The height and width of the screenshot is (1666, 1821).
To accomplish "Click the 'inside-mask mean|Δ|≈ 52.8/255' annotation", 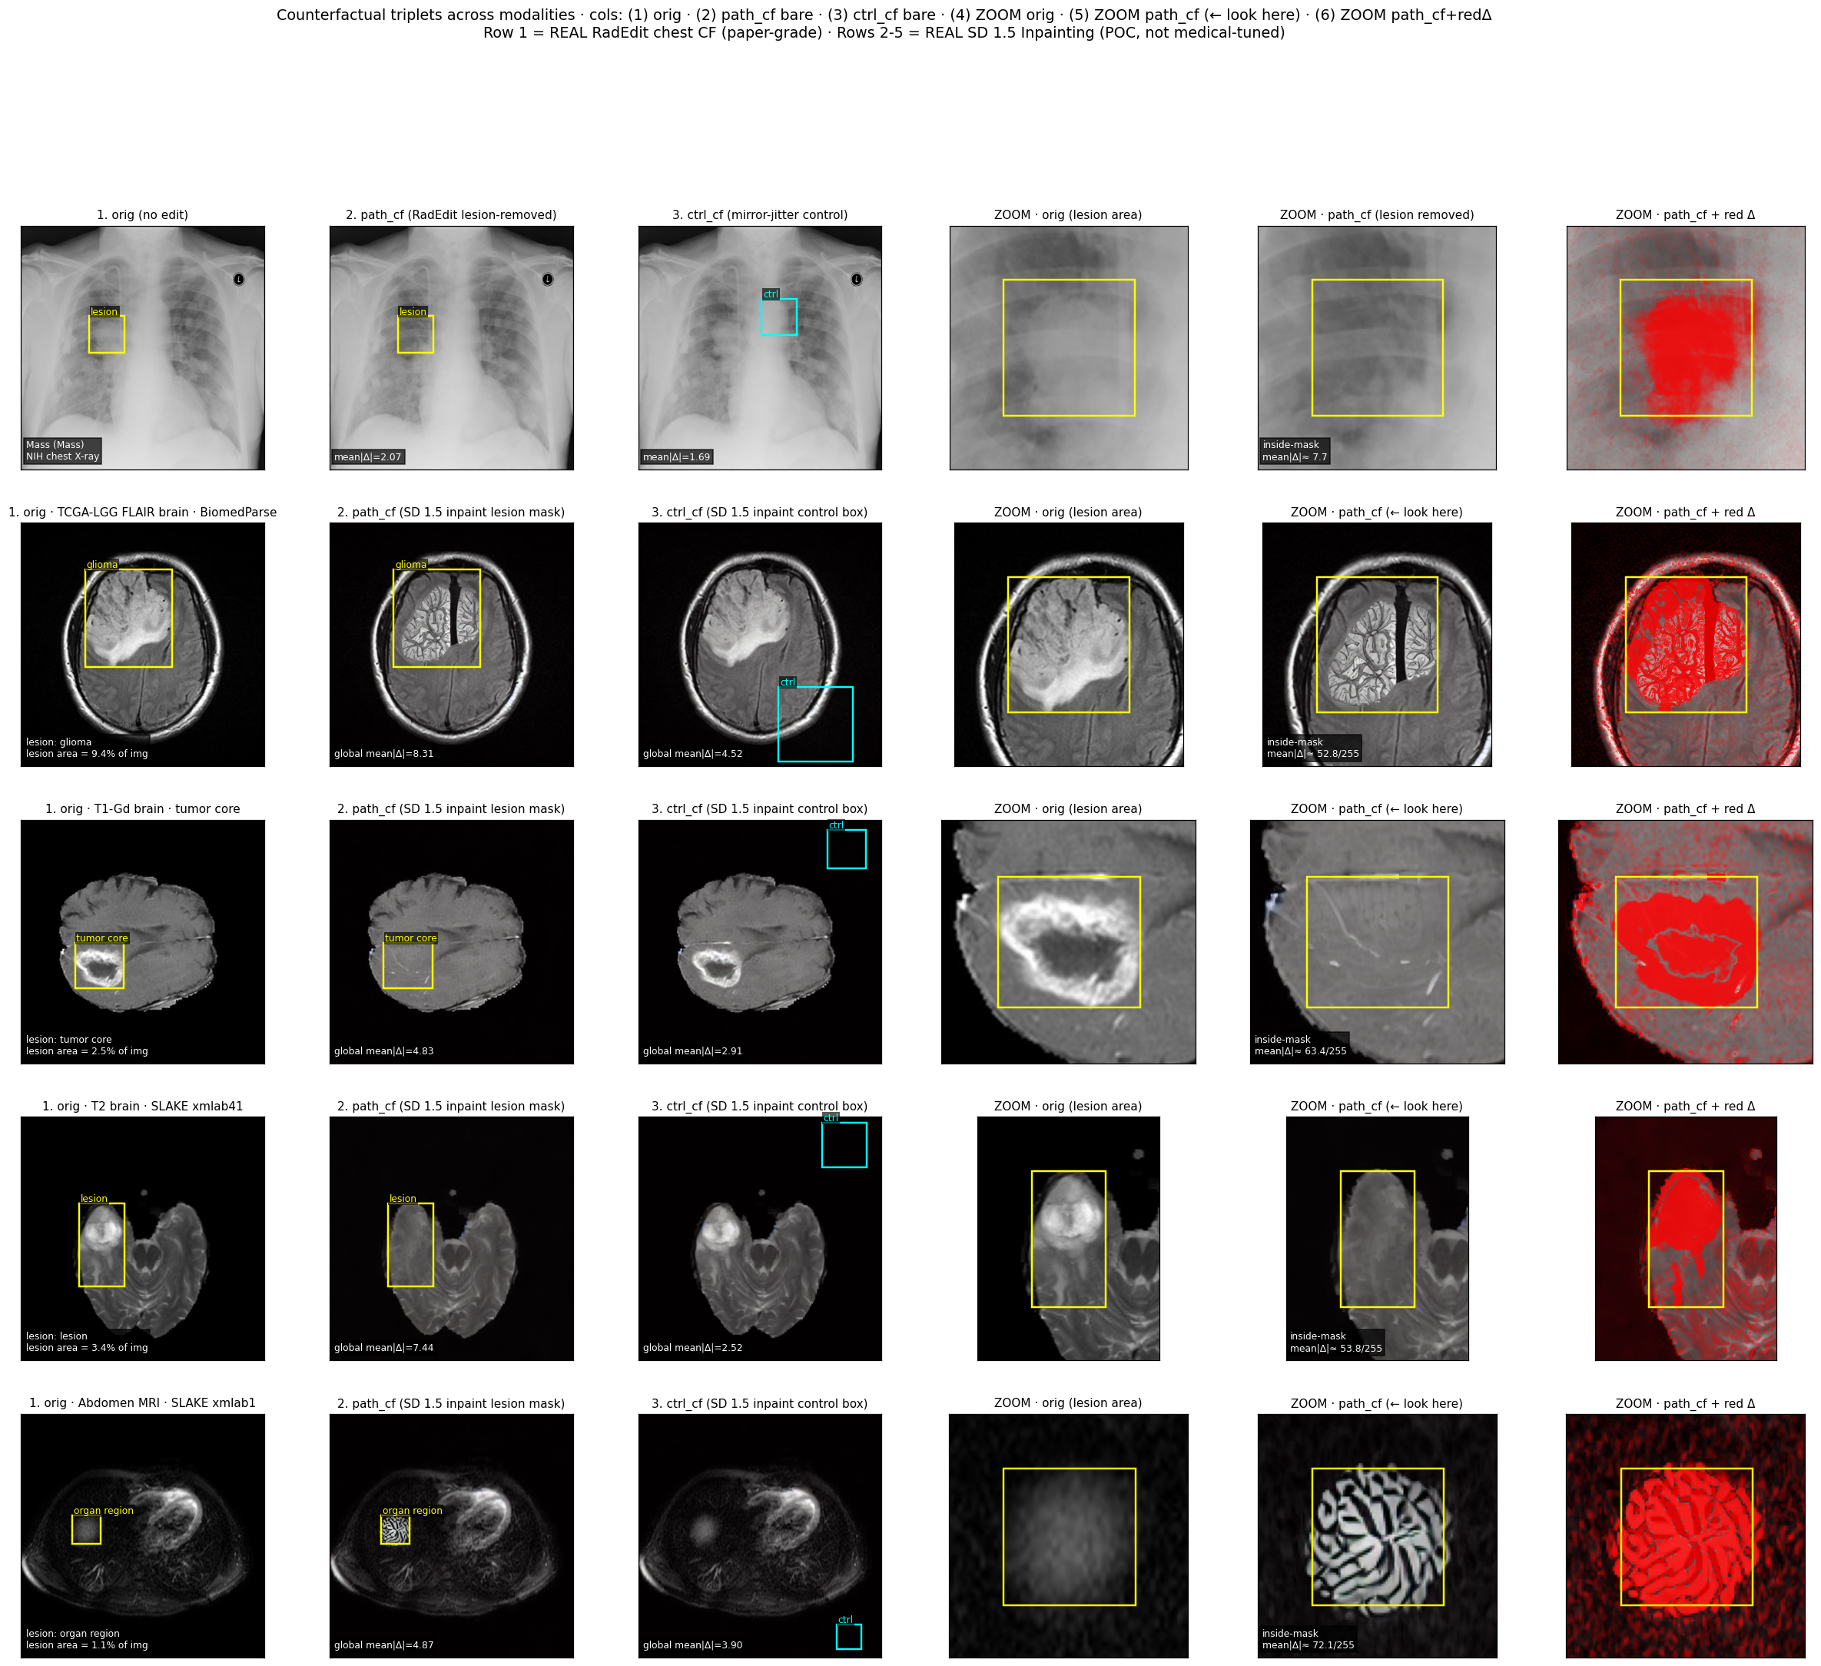I will [1312, 748].
